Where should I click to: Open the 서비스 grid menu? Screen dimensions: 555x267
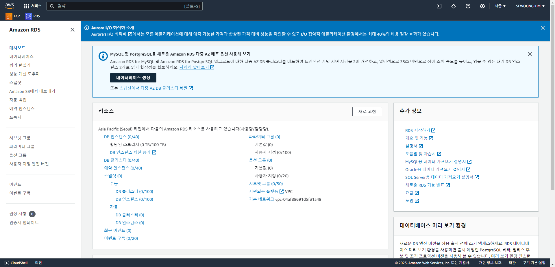tap(33, 6)
